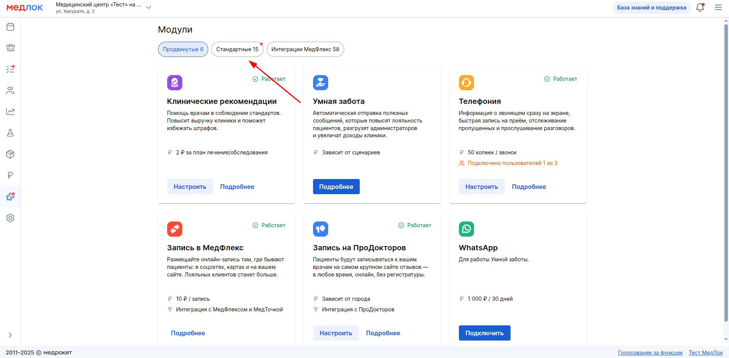The image size is (729, 358).
Task: Click the scrollbar down arrow
Action: click(x=726, y=339)
